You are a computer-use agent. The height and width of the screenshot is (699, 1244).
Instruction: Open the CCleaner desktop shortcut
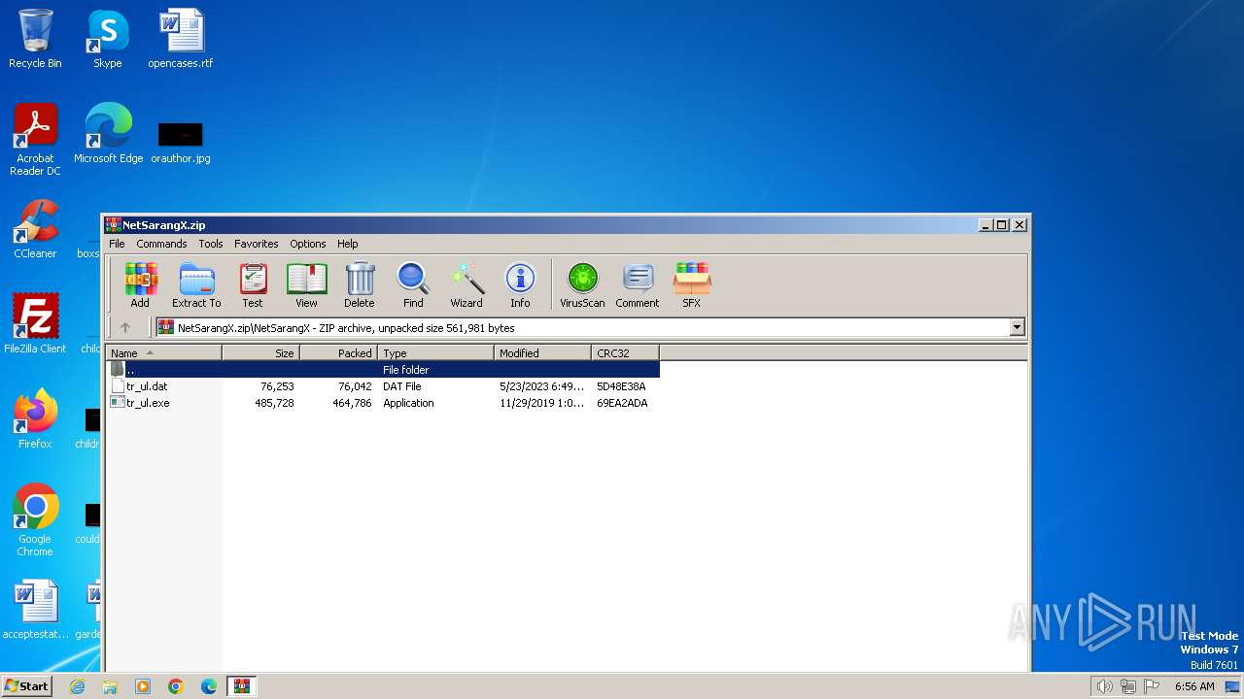(35, 229)
